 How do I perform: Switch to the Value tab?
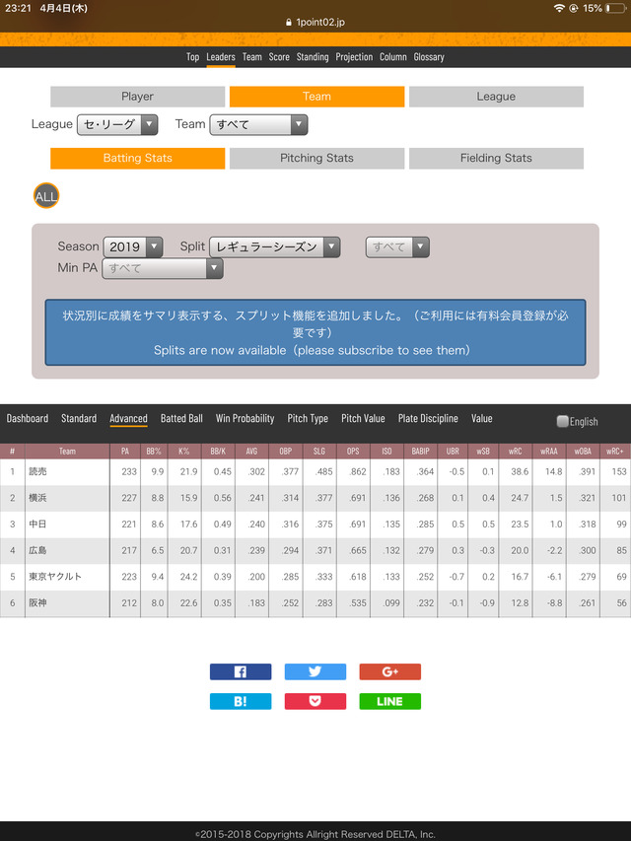coord(481,418)
